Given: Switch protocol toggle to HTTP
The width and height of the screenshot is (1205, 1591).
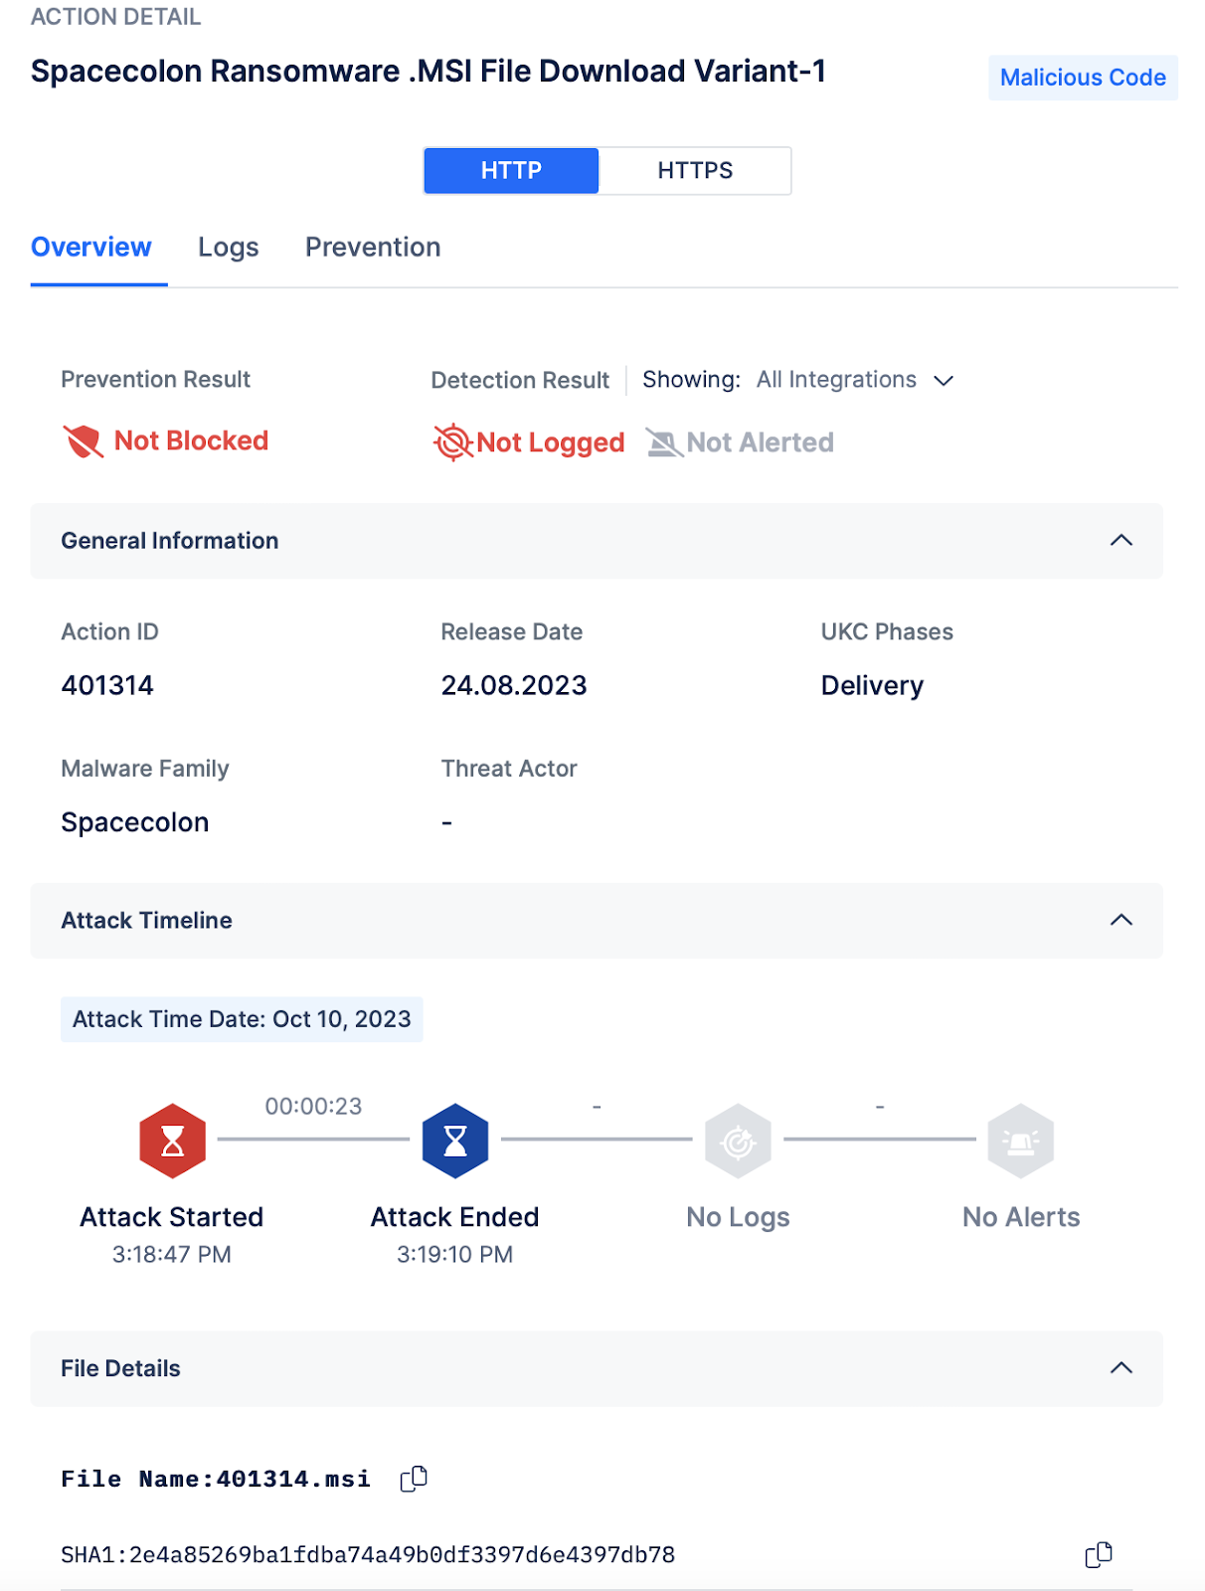Looking at the screenshot, I should pyautogui.click(x=511, y=171).
